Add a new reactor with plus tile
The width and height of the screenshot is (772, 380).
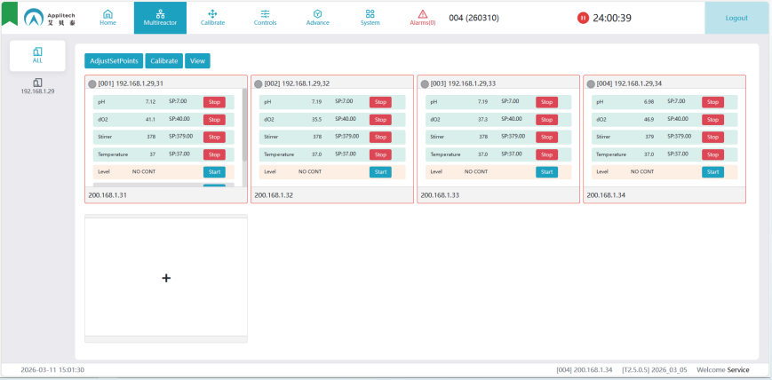(x=166, y=278)
